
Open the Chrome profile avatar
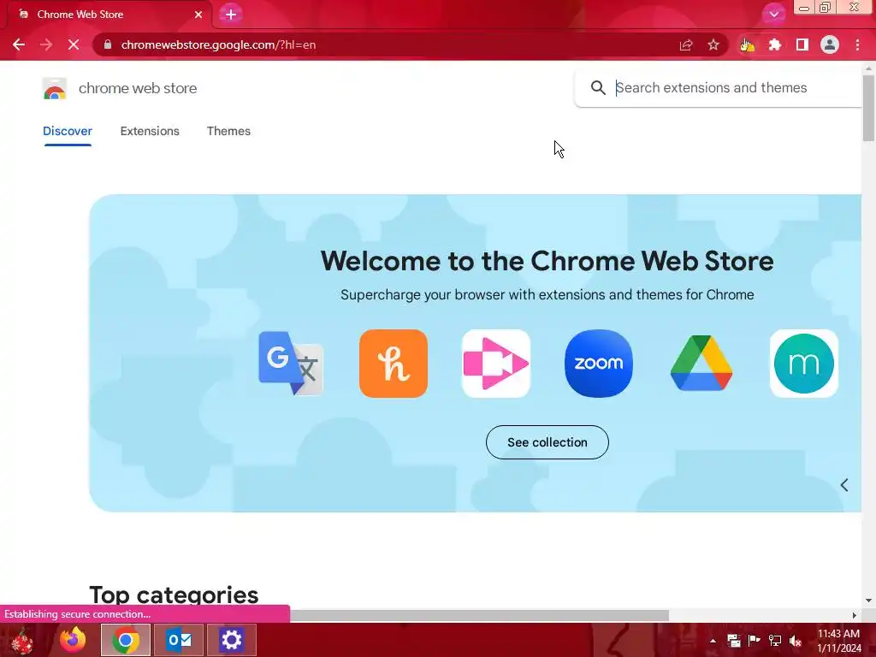click(x=830, y=44)
